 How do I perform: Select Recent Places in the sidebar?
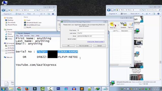(11, 25)
